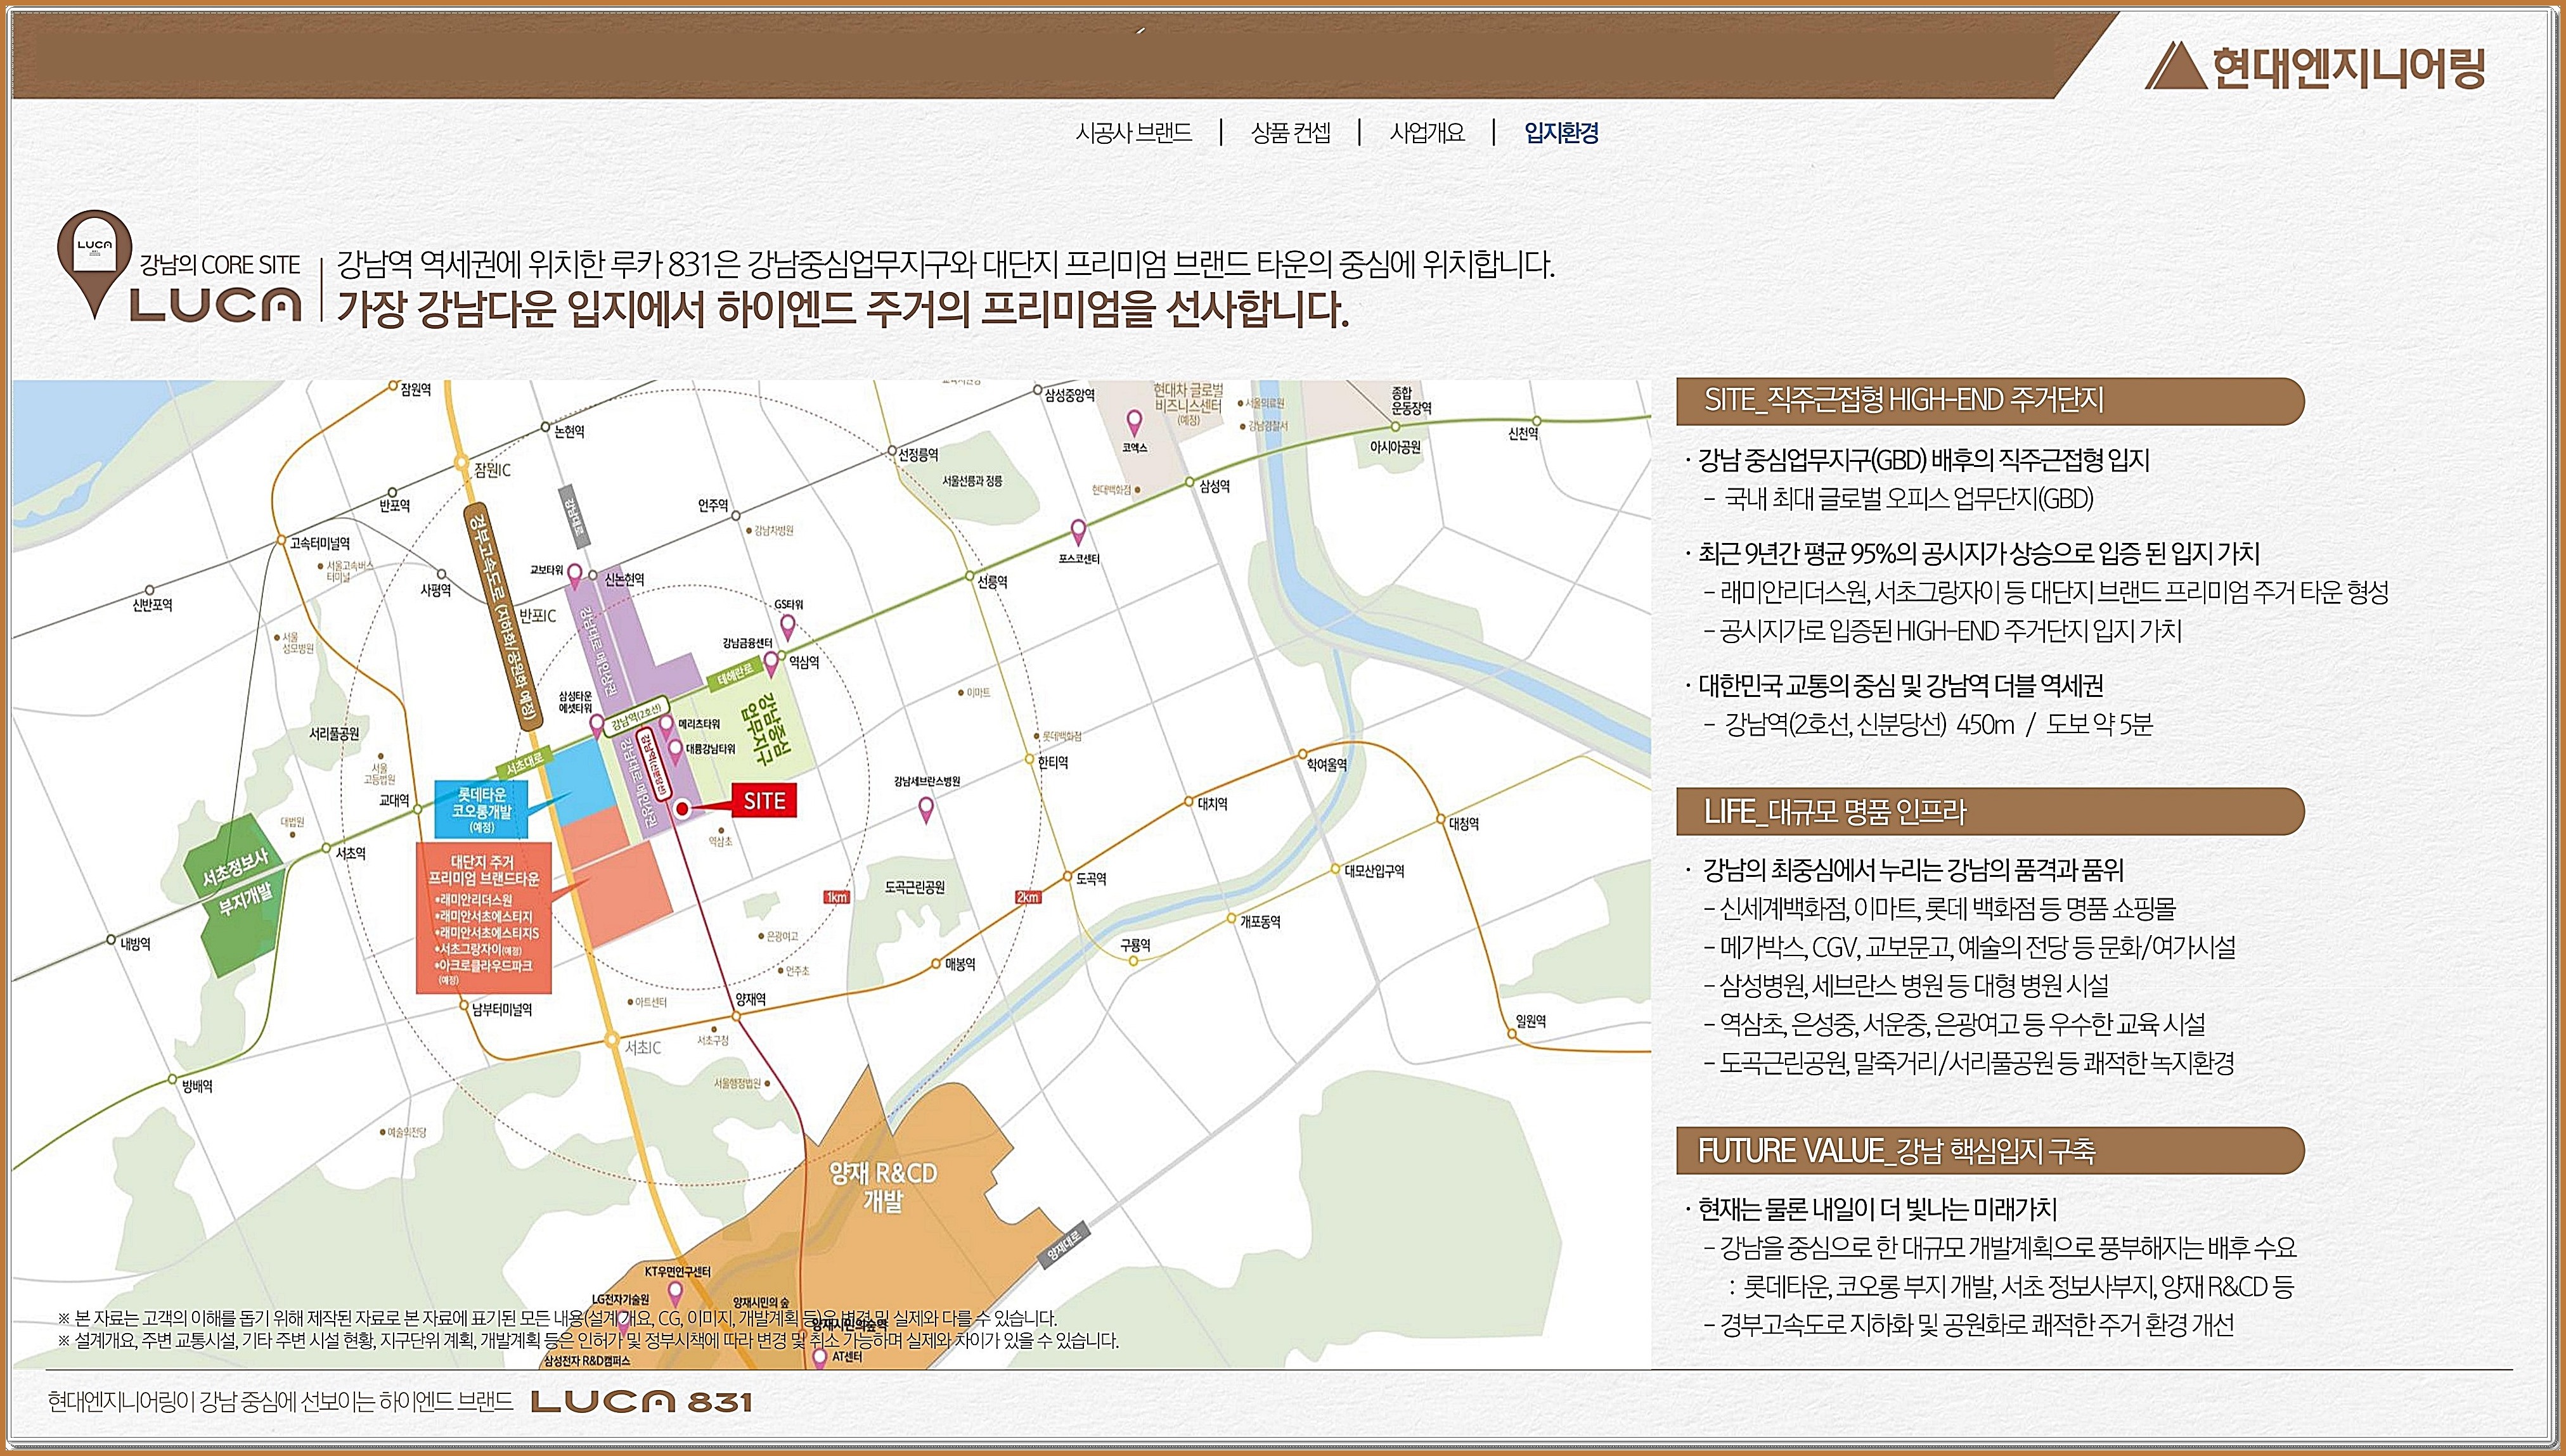Screen dimensions: 2566x1456
Task: Click the 역삼역 station label
Action: pos(804,662)
